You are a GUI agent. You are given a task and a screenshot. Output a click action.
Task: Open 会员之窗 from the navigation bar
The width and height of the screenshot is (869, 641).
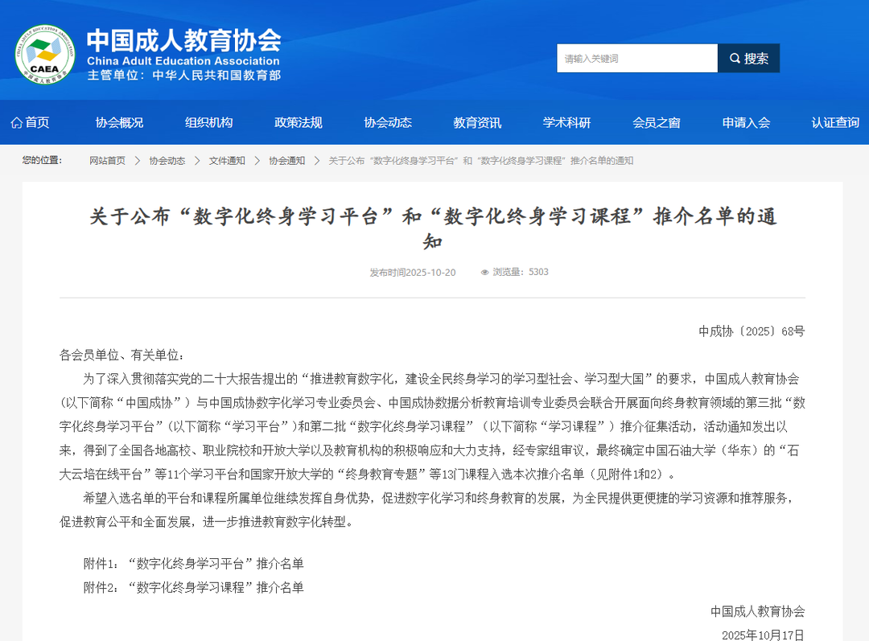coord(656,122)
